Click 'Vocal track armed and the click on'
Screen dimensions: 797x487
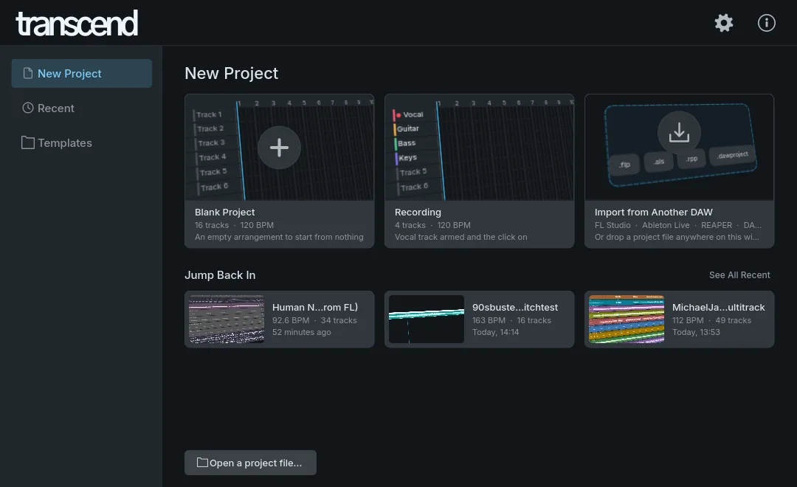pyautogui.click(x=461, y=237)
